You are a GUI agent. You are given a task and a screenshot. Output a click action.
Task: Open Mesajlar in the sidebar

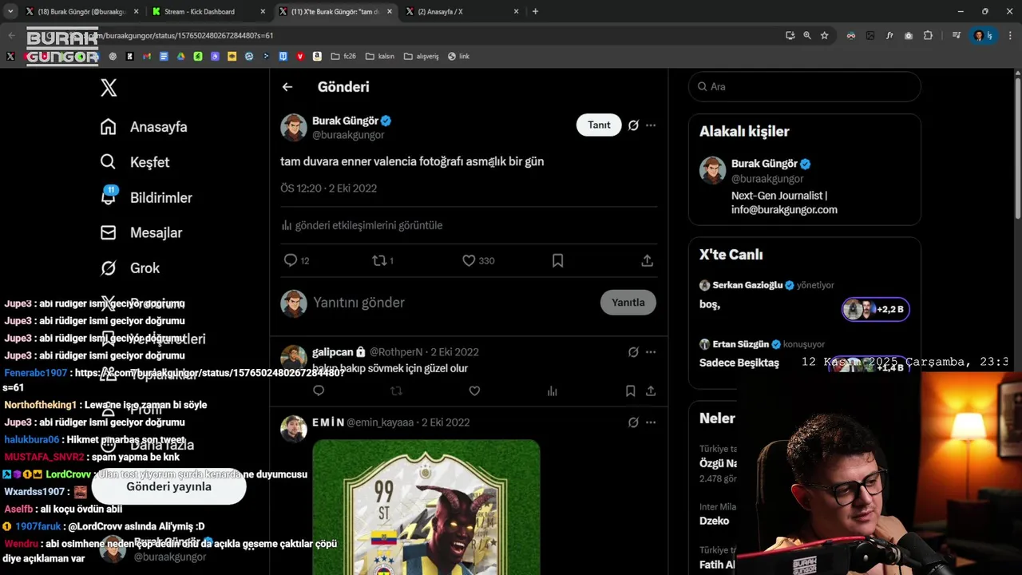coord(141,232)
